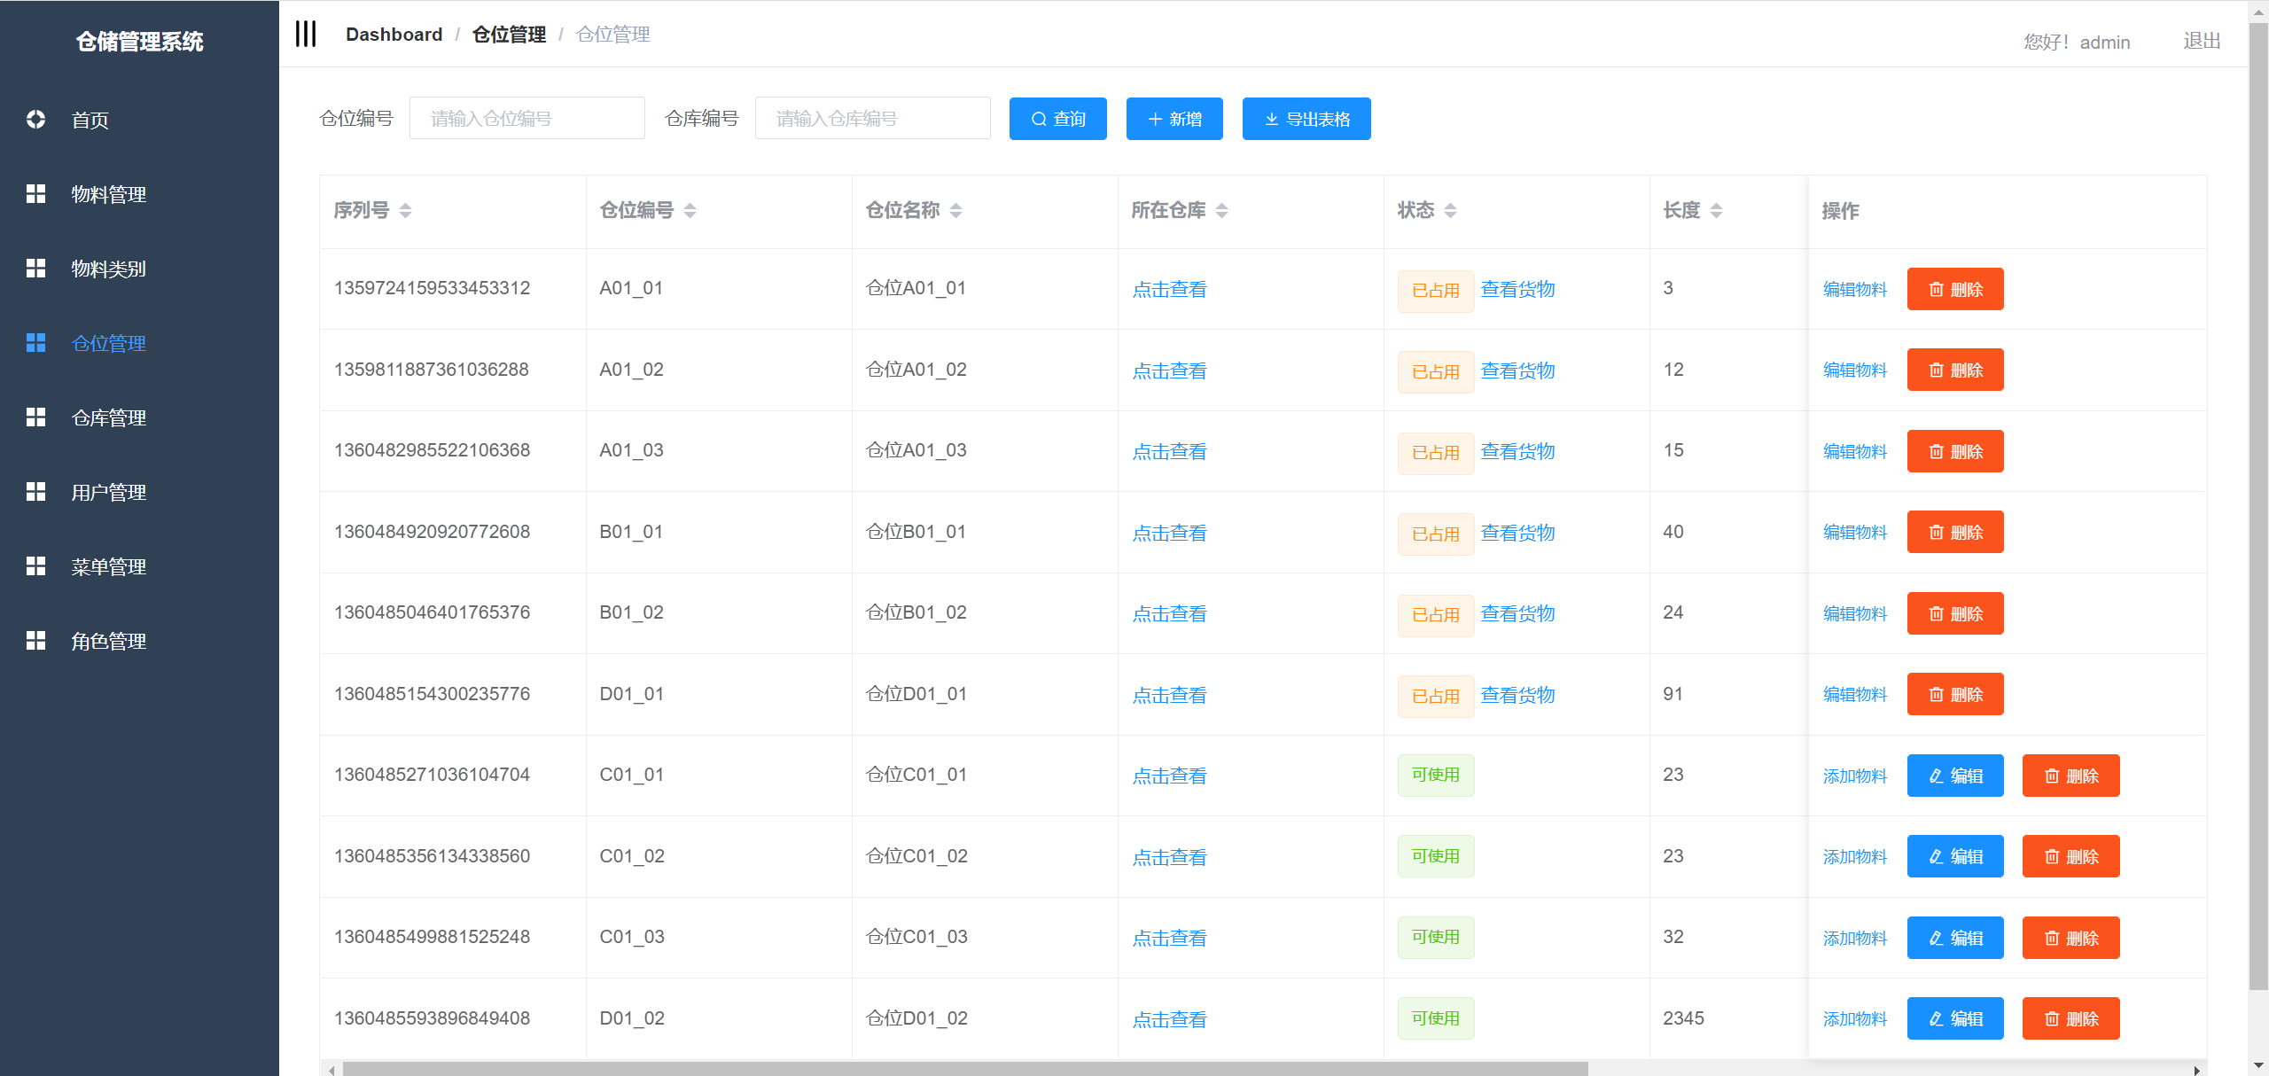Click the 仓位D01_02 name cell
The height and width of the screenshot is (1076, 2269).
916,1018
